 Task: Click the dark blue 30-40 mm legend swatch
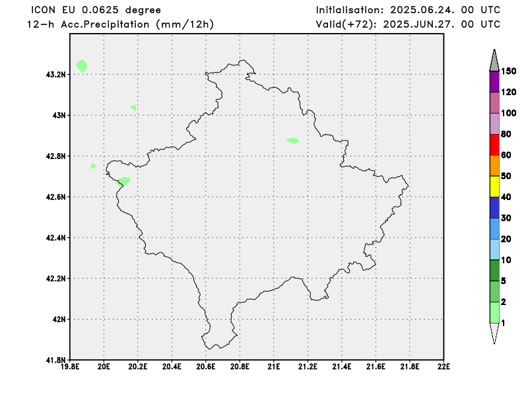tap(494, 207)
